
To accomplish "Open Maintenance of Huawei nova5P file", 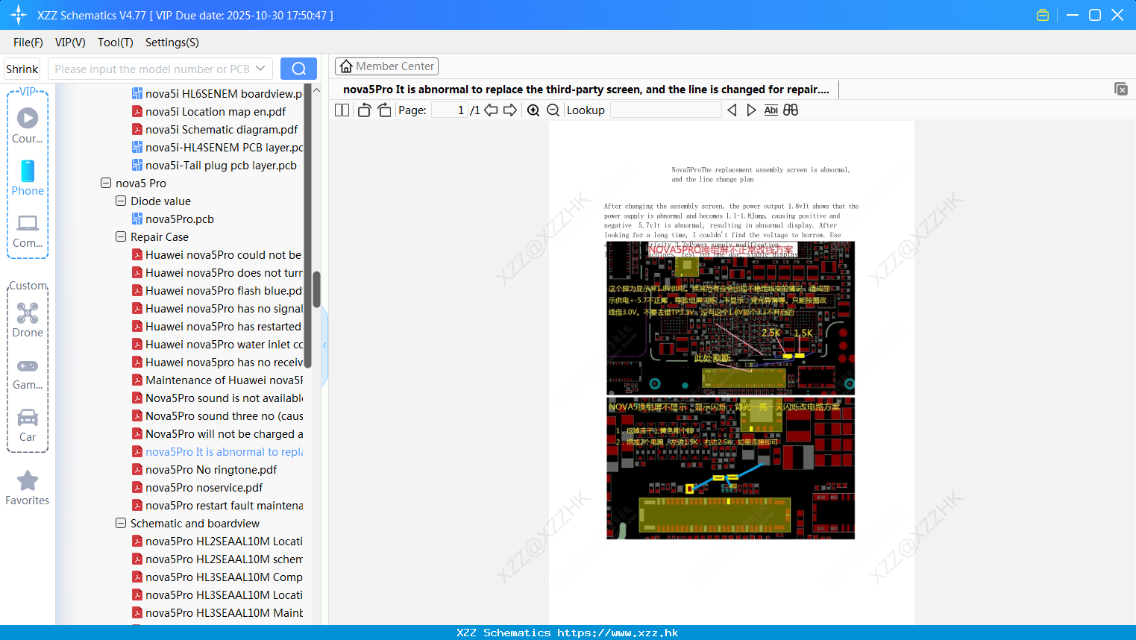I will pos(217,380).
